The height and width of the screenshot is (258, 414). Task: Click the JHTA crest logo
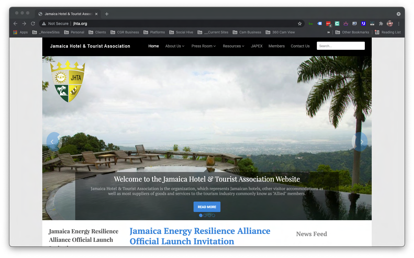pyautogui.click(x=68, y=81)
